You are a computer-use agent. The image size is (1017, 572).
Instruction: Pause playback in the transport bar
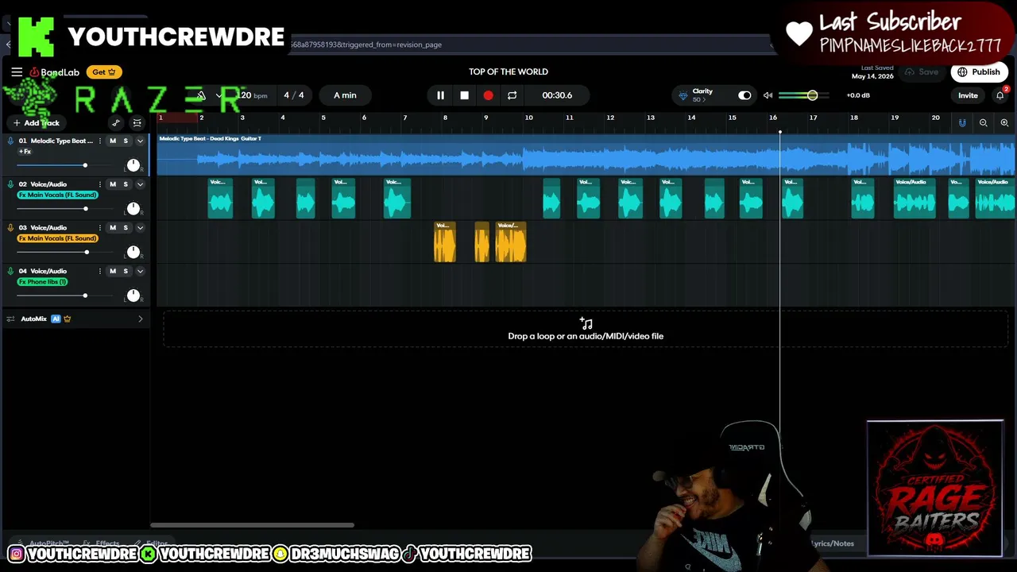[x=440, y=95]
